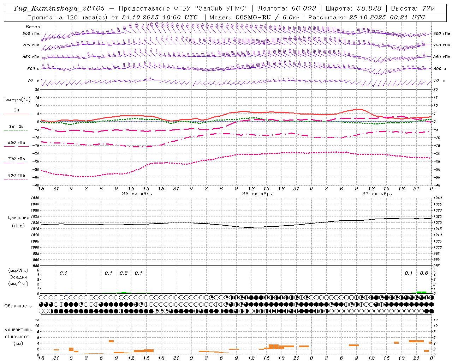Screen dimensions: 452x361
Task: Click the '25 октября' date label
Action: [x=137, y=194]
